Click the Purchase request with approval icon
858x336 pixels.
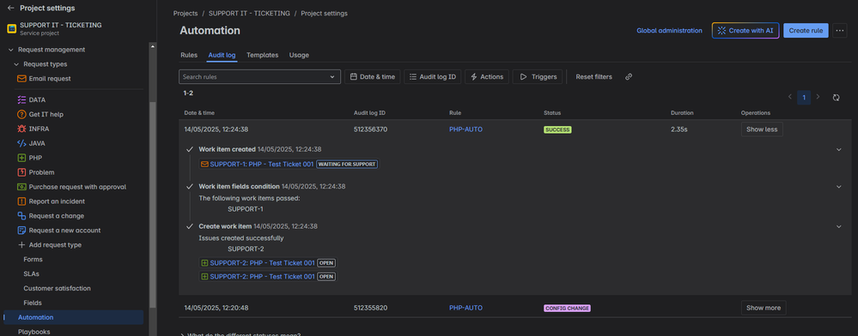pyautogui.click(x=21, y=187)
